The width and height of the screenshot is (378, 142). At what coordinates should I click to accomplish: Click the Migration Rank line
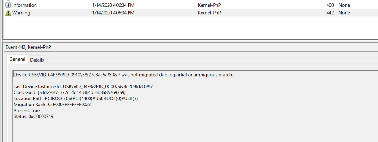[x=52, y=104]
